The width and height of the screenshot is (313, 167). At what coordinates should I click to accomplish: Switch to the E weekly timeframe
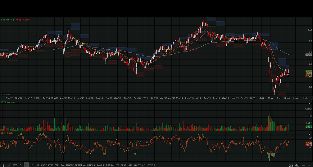pyautogui.click(x=32, y=165)
